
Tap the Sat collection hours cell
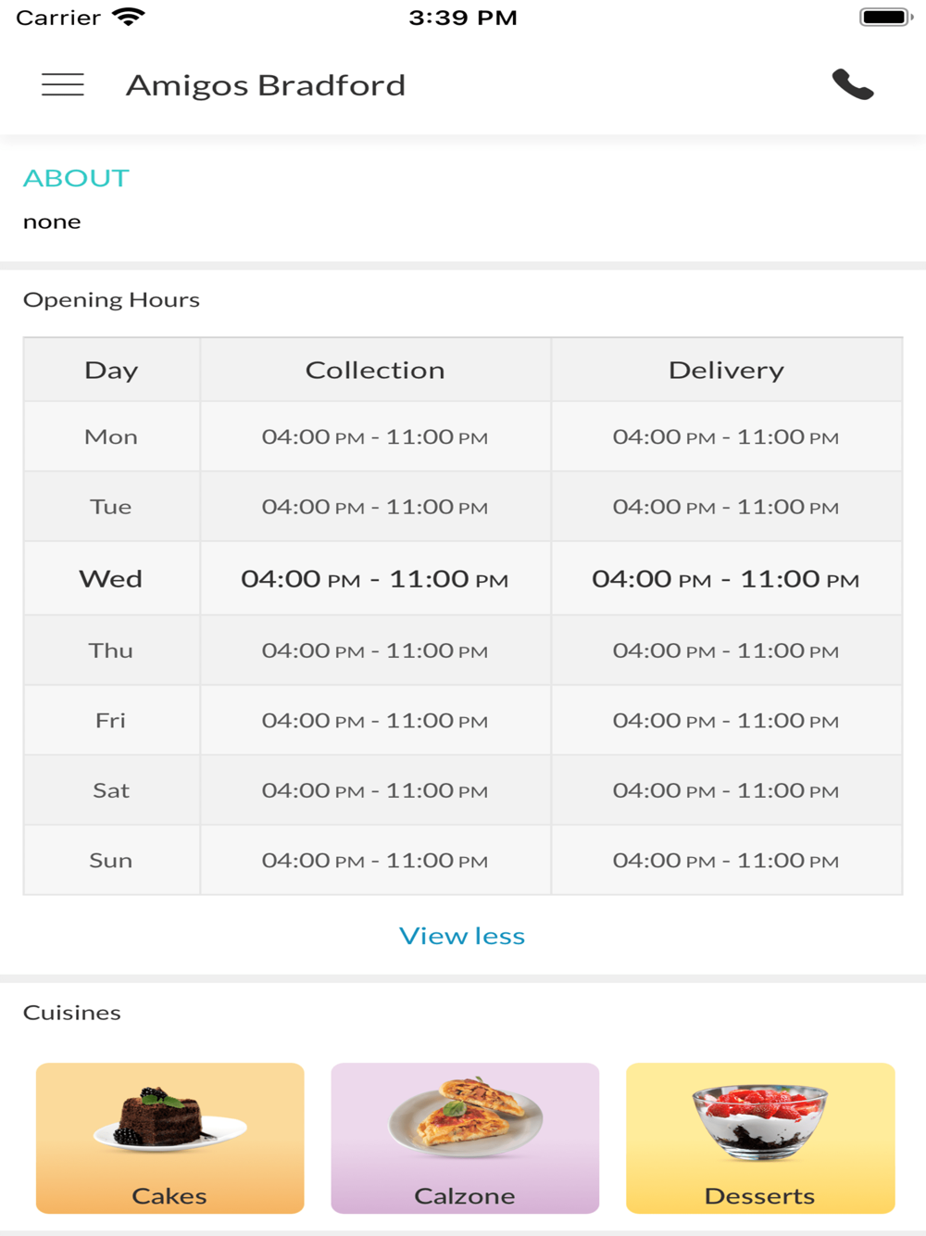(375, 790)
